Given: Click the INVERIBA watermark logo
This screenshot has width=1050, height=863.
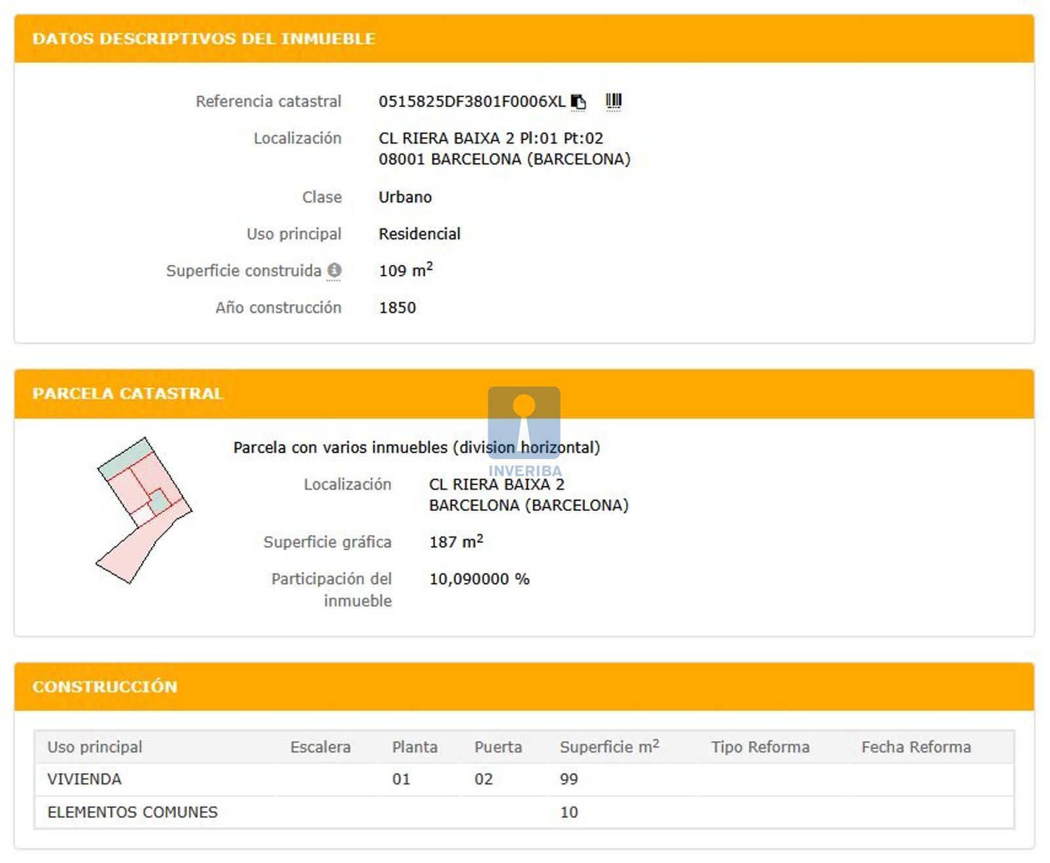Looking at the screenshot, I should [524, 431].
